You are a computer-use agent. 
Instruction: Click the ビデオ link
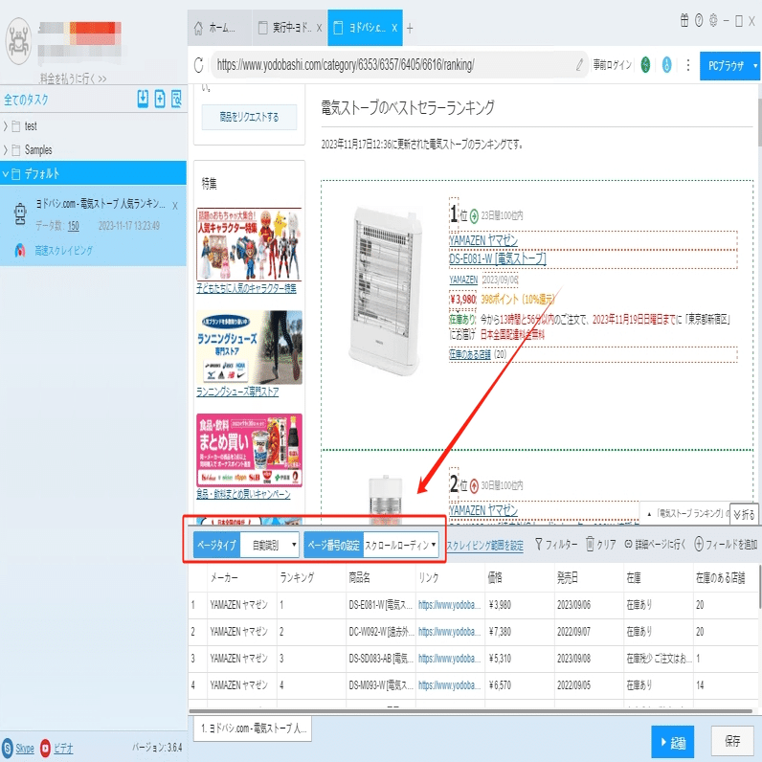(63, 748)
